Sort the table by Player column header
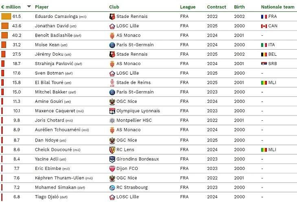Viewport: 297px width, 202px height. pos(41,7)
